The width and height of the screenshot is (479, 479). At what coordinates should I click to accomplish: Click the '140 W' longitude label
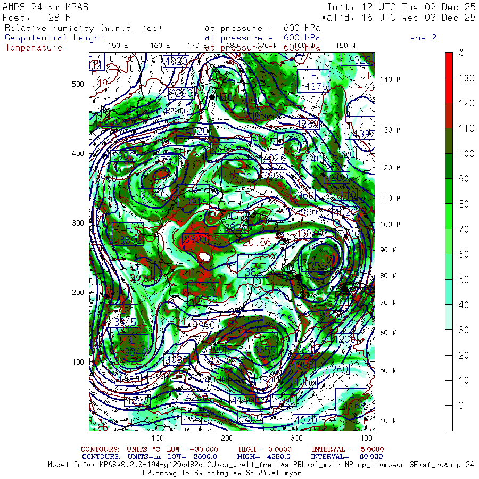pos(390,79)
